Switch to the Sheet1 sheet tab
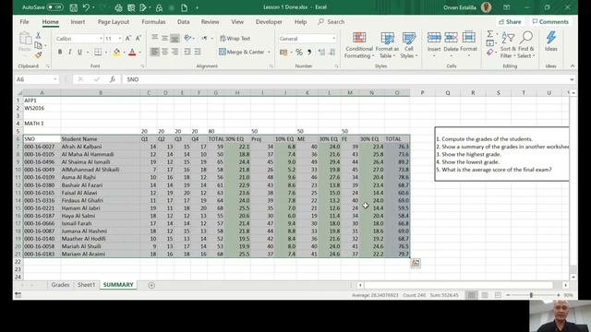The image size is (591, 332). [86, 285]
